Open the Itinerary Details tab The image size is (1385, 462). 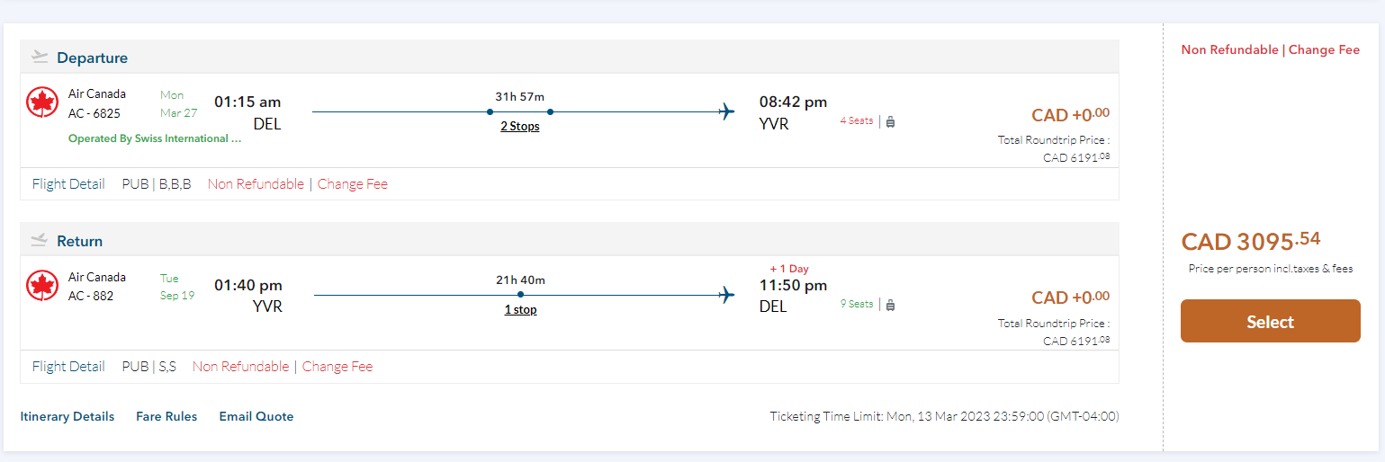coord(67,416)
